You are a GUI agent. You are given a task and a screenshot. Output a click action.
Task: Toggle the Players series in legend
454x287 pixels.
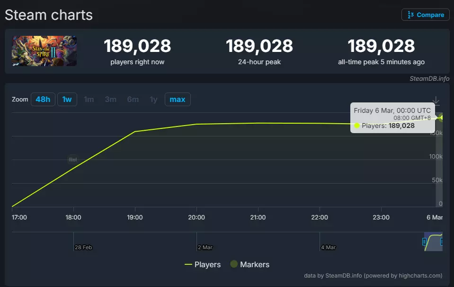pos(203,264)
